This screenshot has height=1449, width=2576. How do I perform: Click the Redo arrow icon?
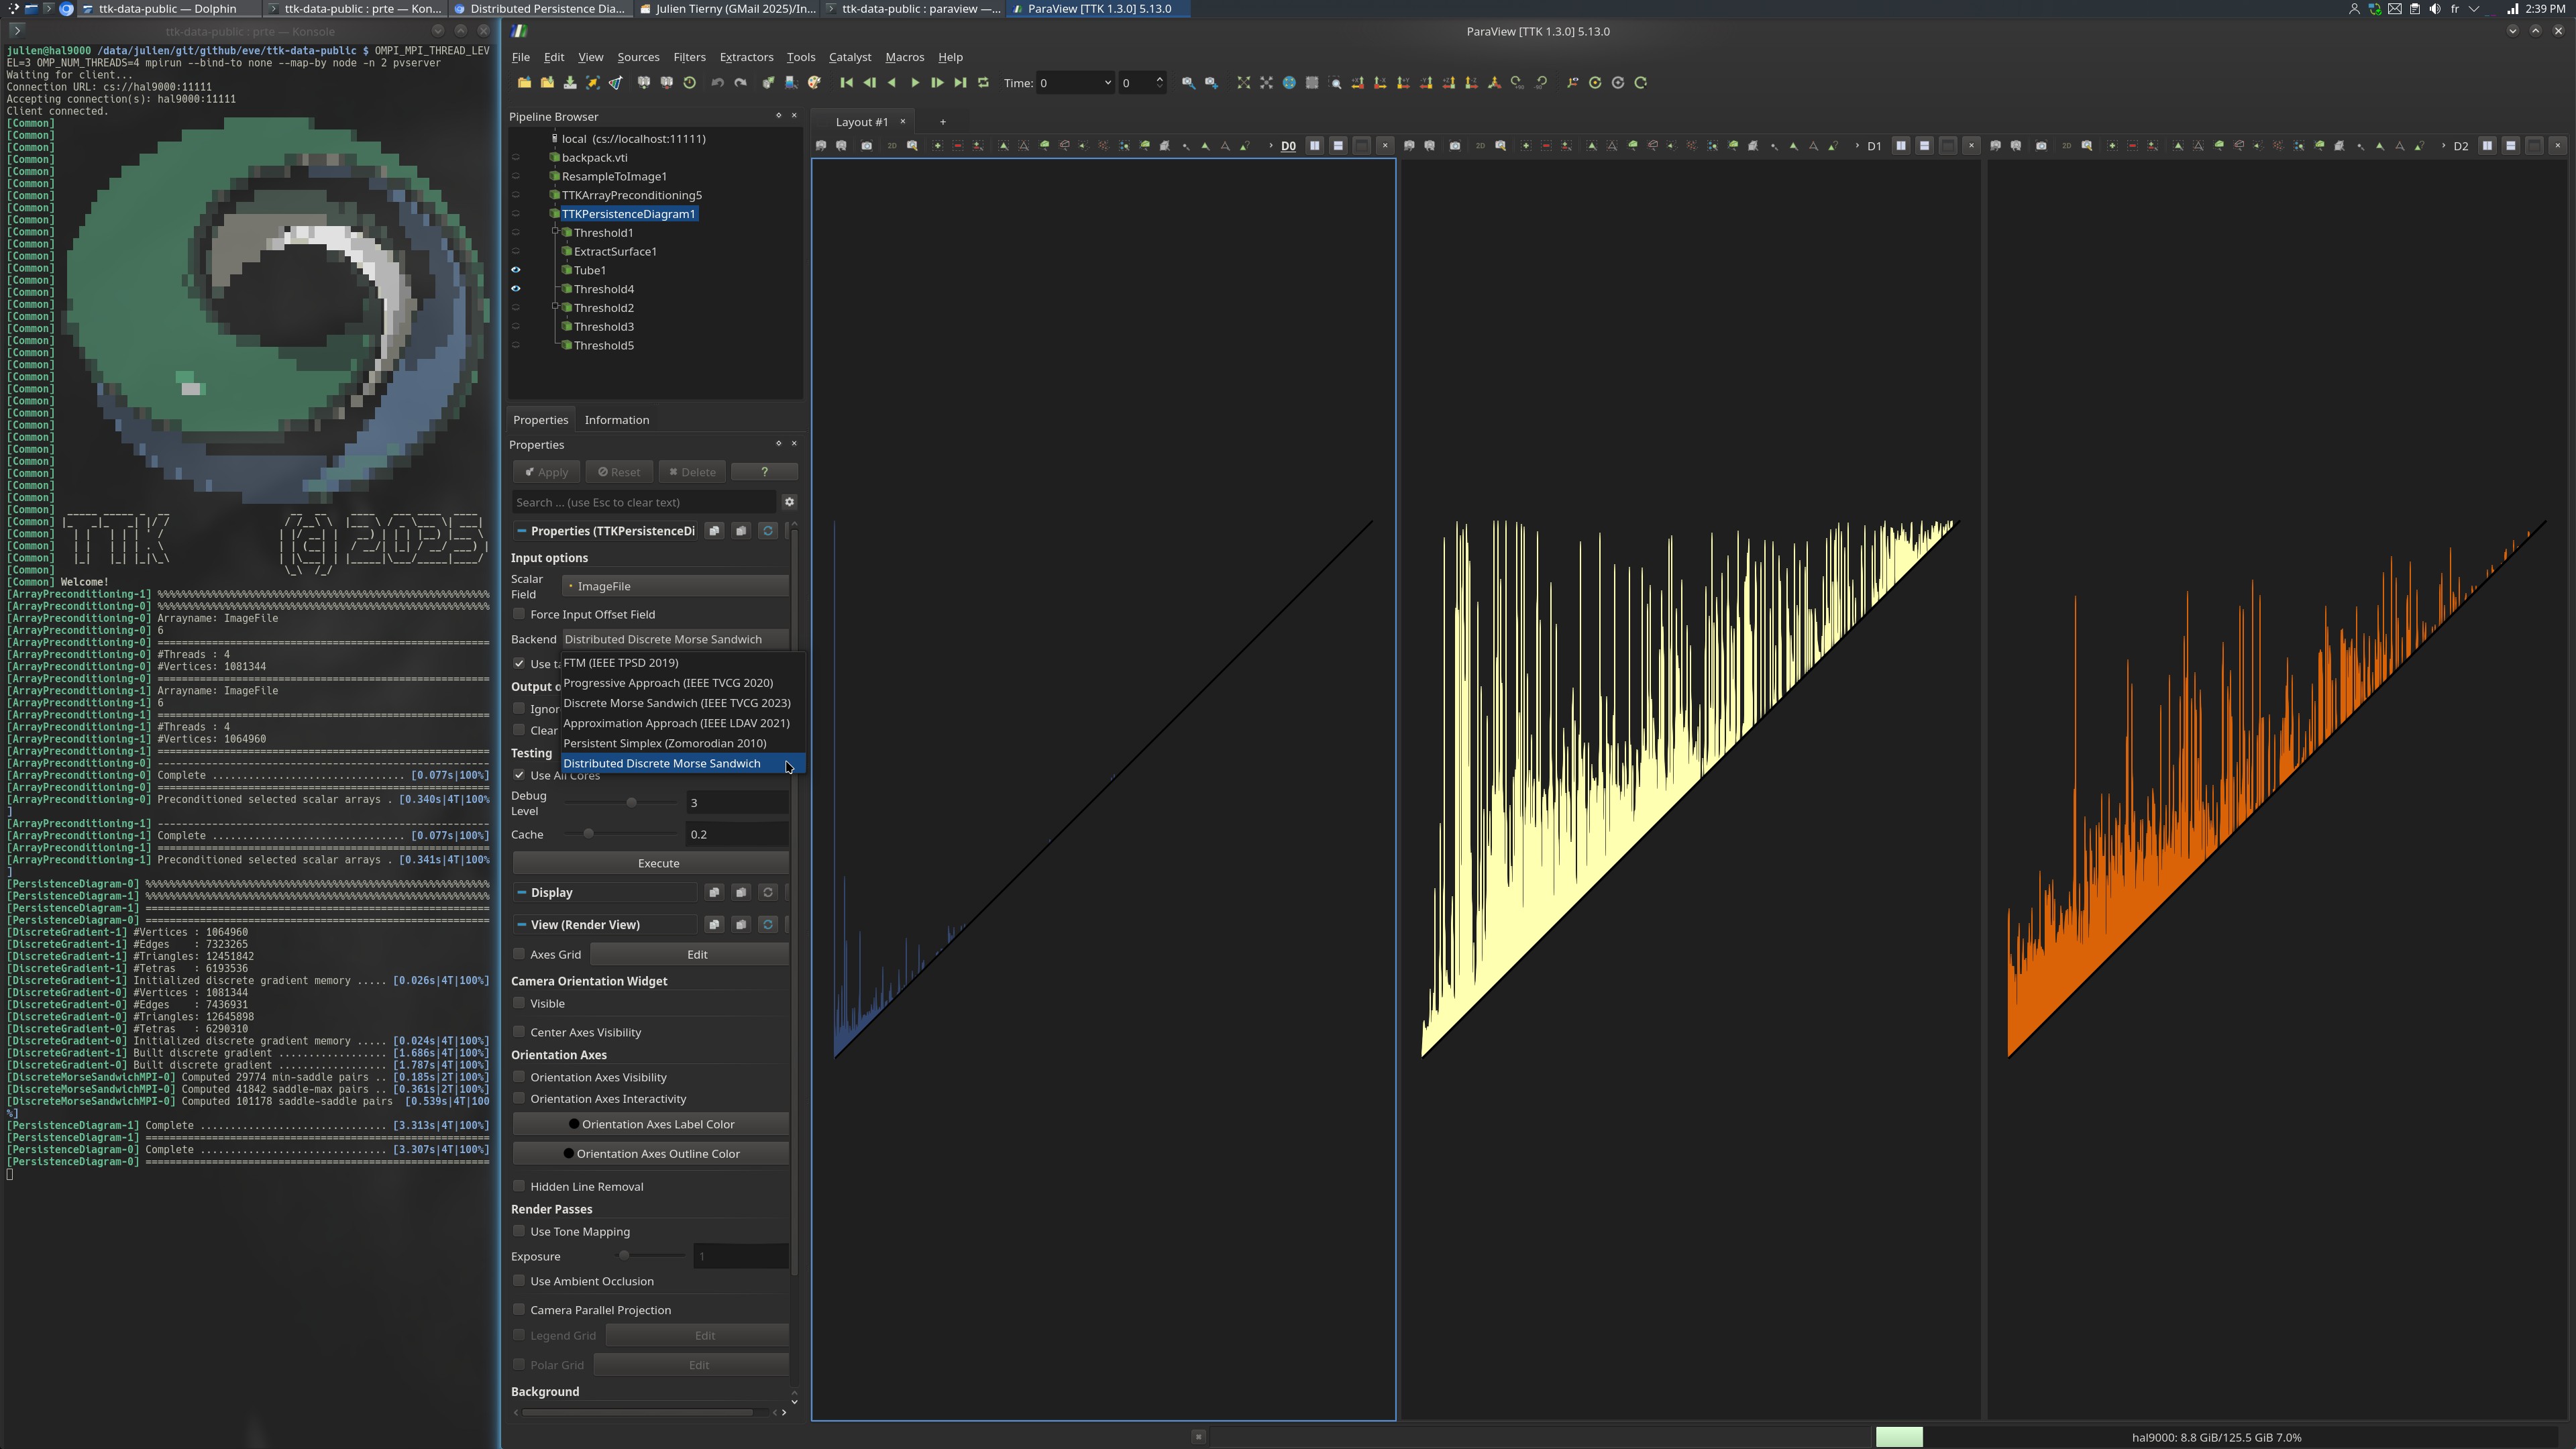[x=741, y=83]
